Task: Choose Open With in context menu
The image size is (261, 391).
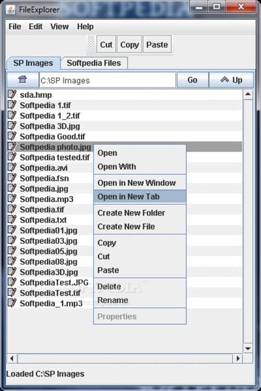Action: [x=140, y=167]
